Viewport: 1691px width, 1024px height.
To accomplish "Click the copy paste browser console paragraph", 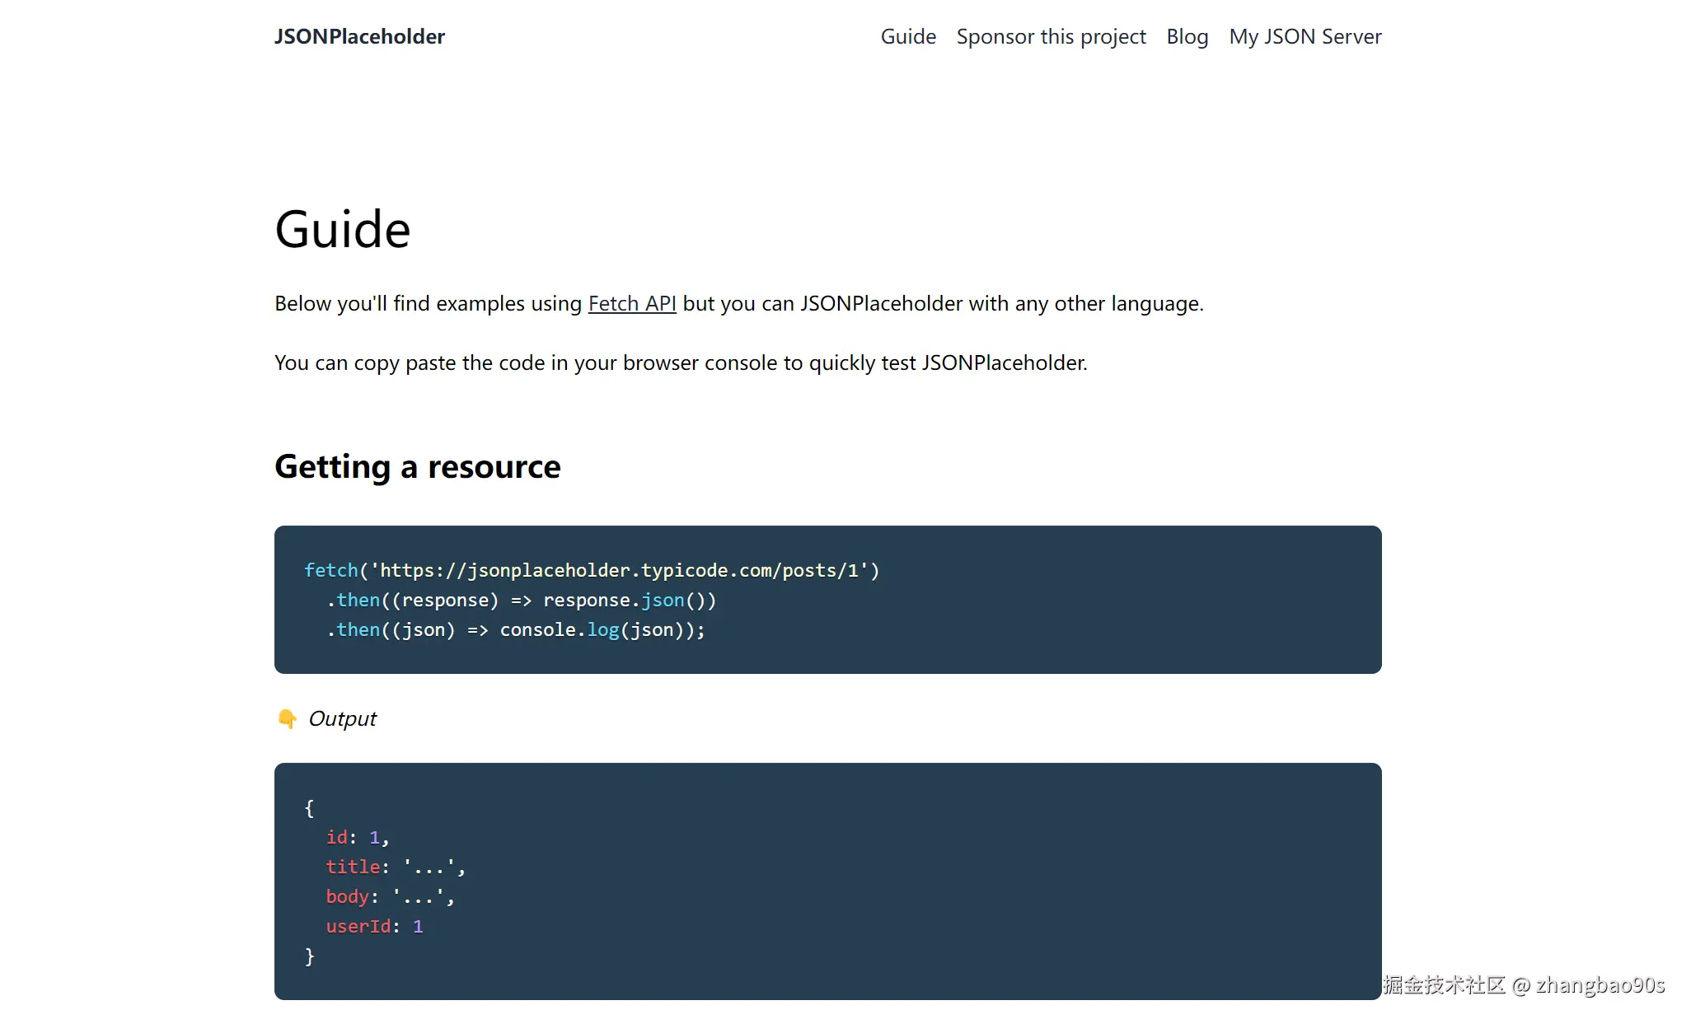I will [x=680, y=362].
